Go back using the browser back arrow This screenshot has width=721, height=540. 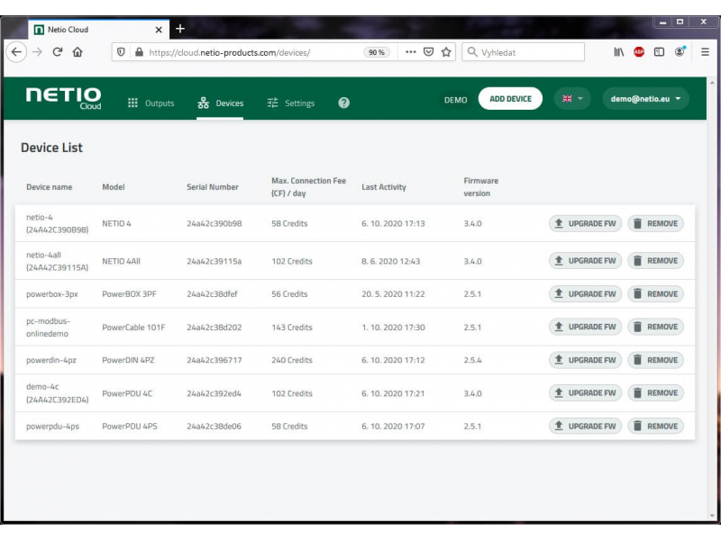click(x=16, y=52)
